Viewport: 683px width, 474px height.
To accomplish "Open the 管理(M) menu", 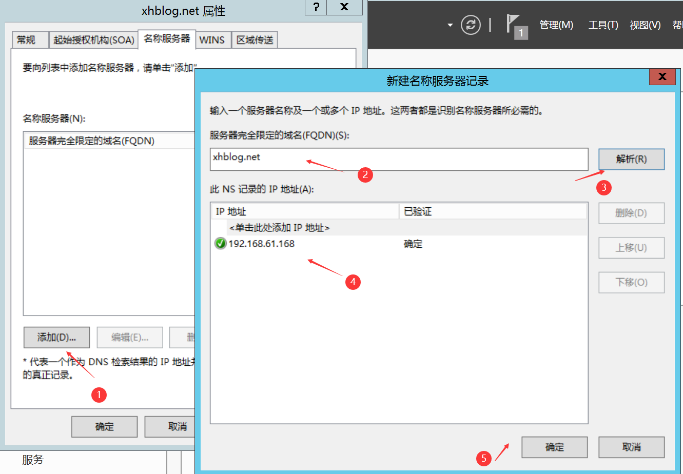I will 556,25.
